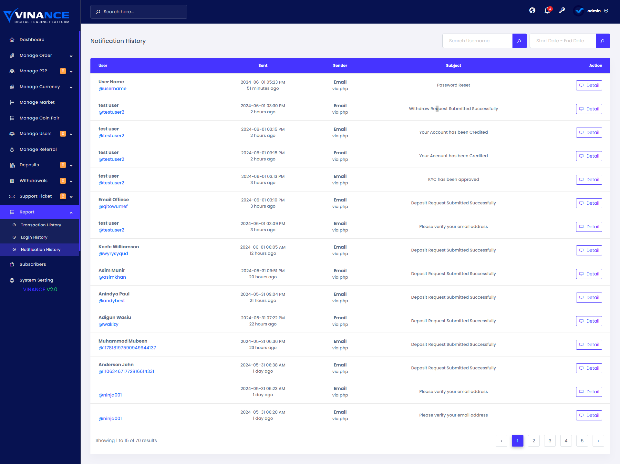Click the Deposits orange alert badge
Viewport: 620px width, 464px height.
point(63,165)
